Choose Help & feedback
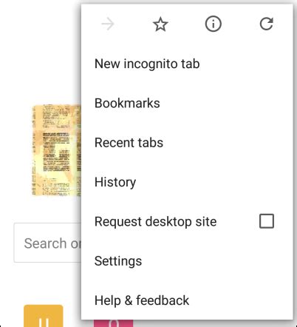297x327 pixels. coord(142,300)
